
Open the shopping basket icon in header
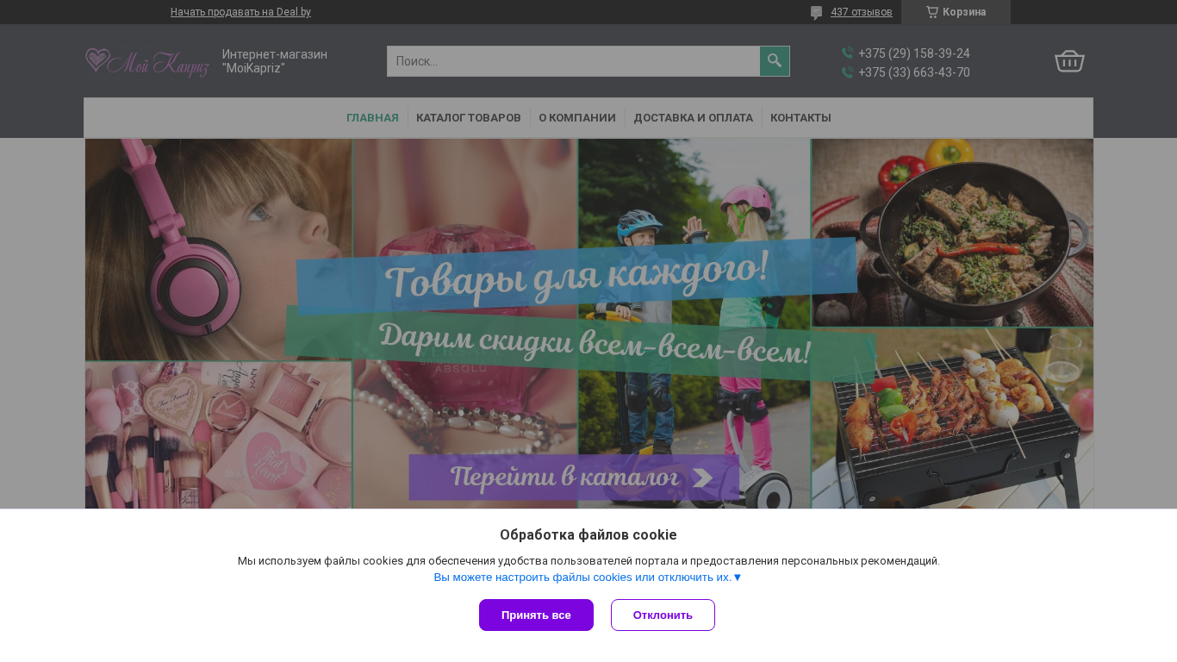click(x=1069, y=61)
